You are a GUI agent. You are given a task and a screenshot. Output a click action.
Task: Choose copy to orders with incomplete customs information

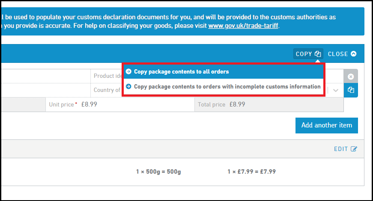[x=227, y=87]
